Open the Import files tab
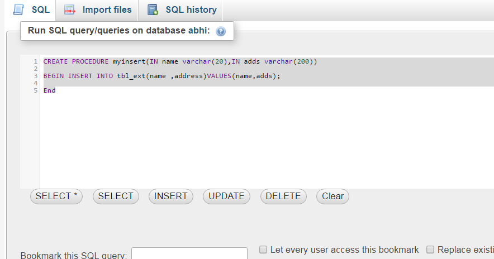 coord(107,10)
